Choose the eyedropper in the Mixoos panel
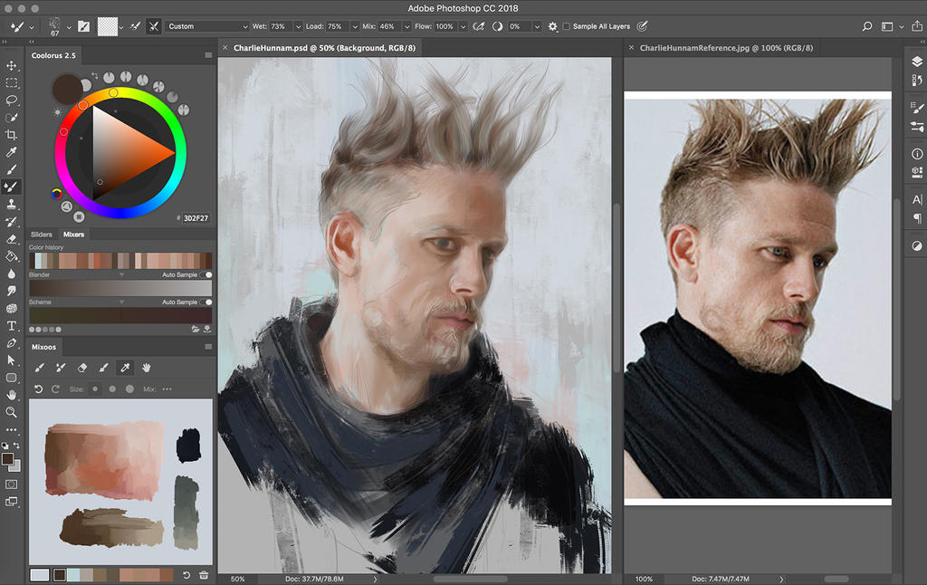Viewport: 927px width, 585px height. (x=125, y=368)
